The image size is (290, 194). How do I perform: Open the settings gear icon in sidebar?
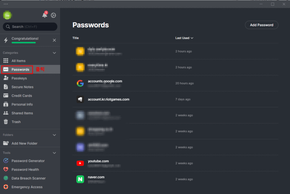[x=54, y=15]
